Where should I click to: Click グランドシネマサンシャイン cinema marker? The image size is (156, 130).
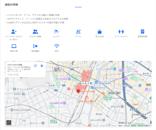[x=121, y=70]
